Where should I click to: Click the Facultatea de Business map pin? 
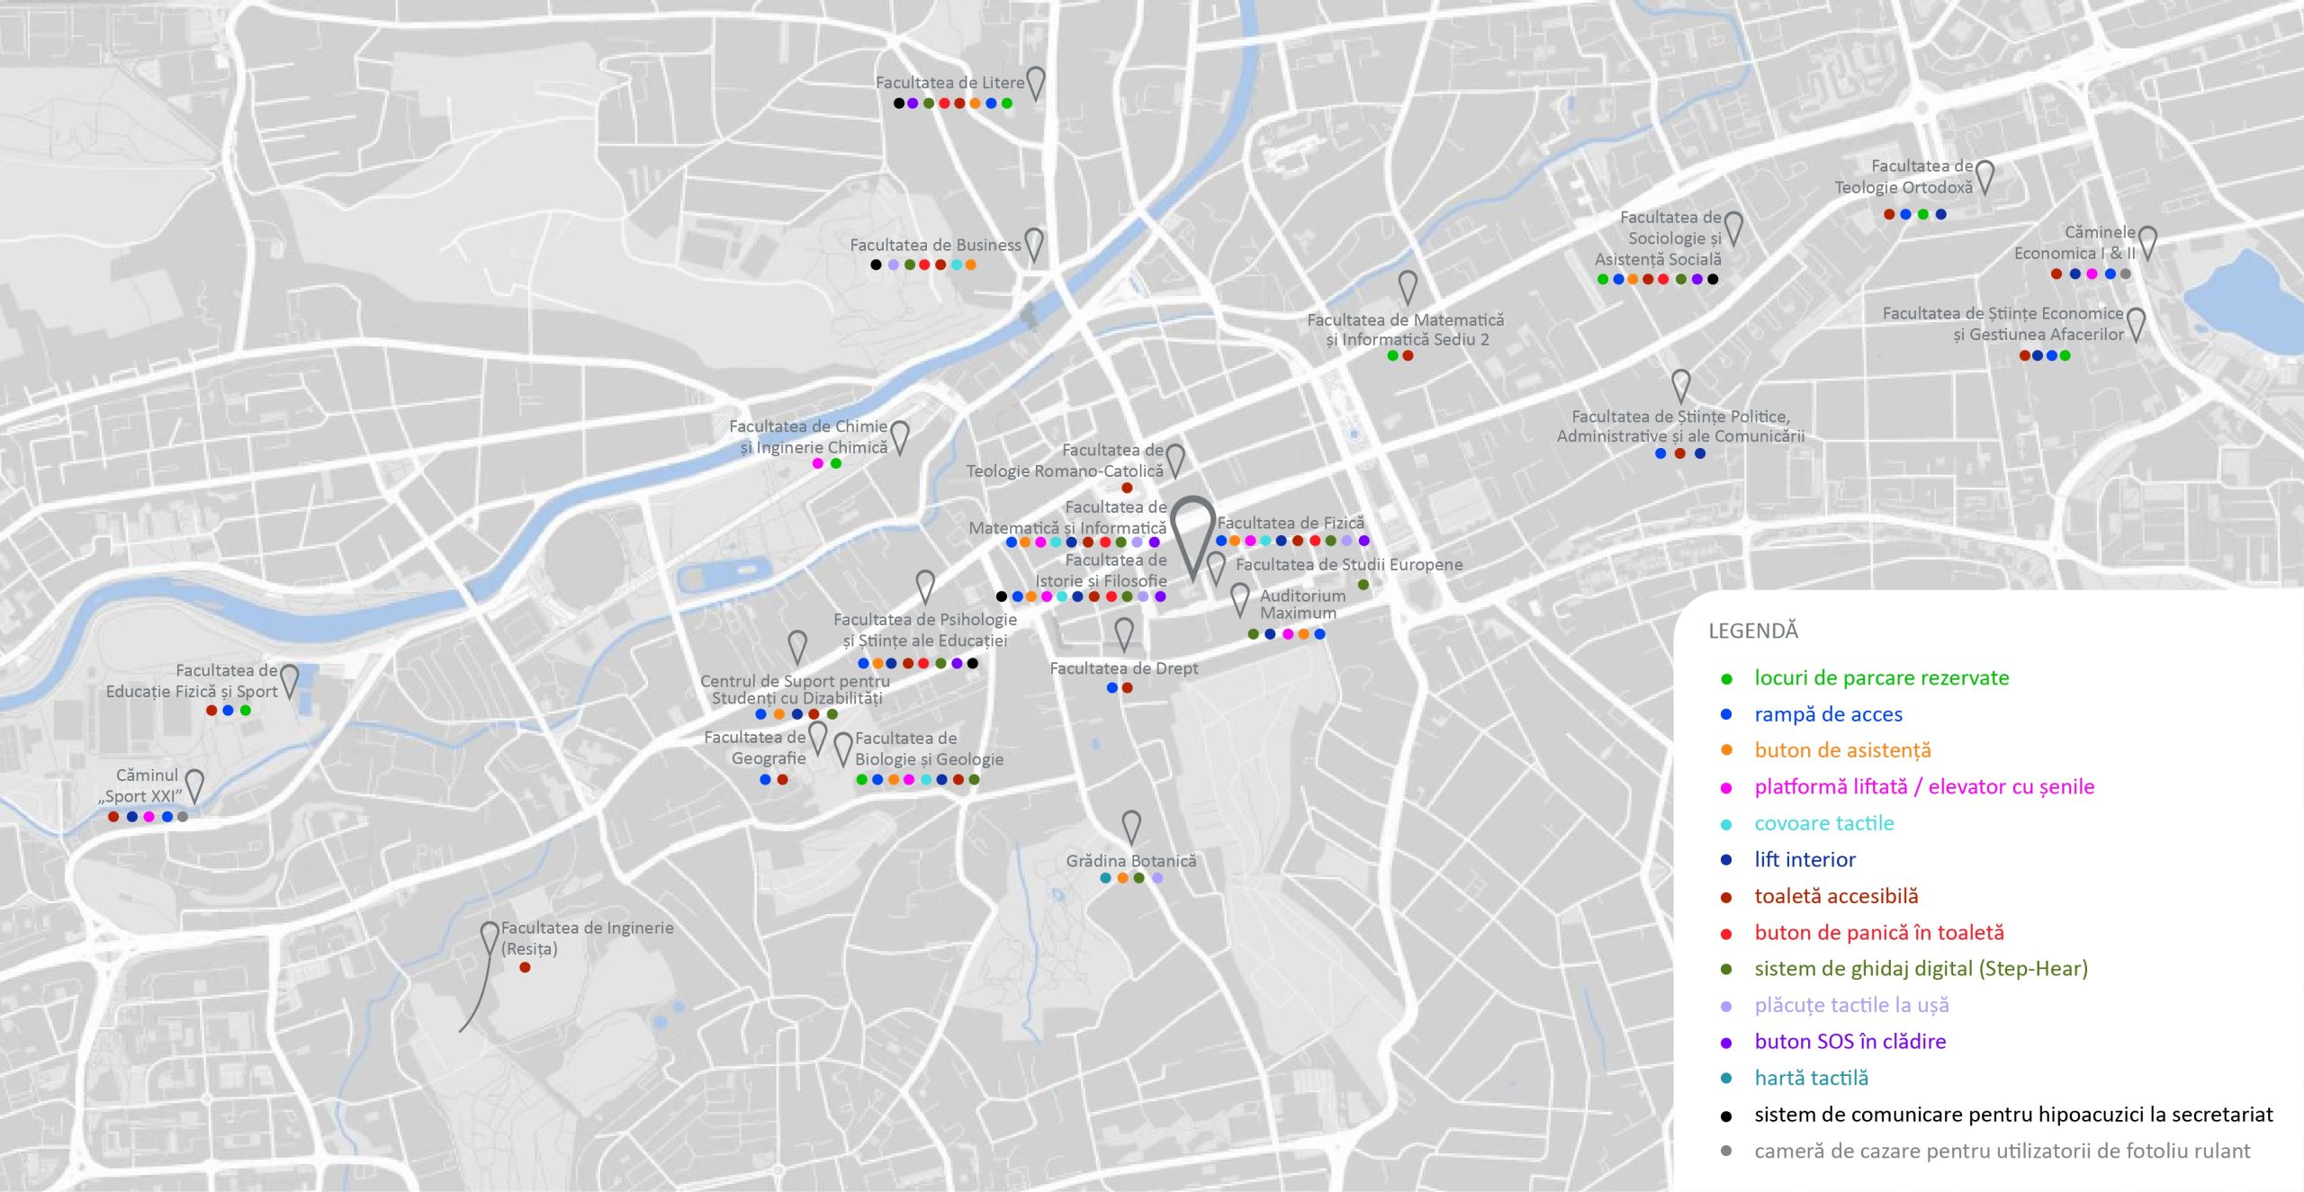[1034, 243]
